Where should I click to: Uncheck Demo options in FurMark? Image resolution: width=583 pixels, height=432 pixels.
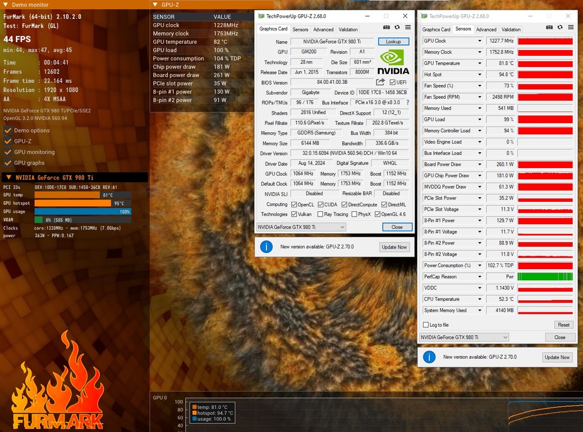tap(7, 131)
